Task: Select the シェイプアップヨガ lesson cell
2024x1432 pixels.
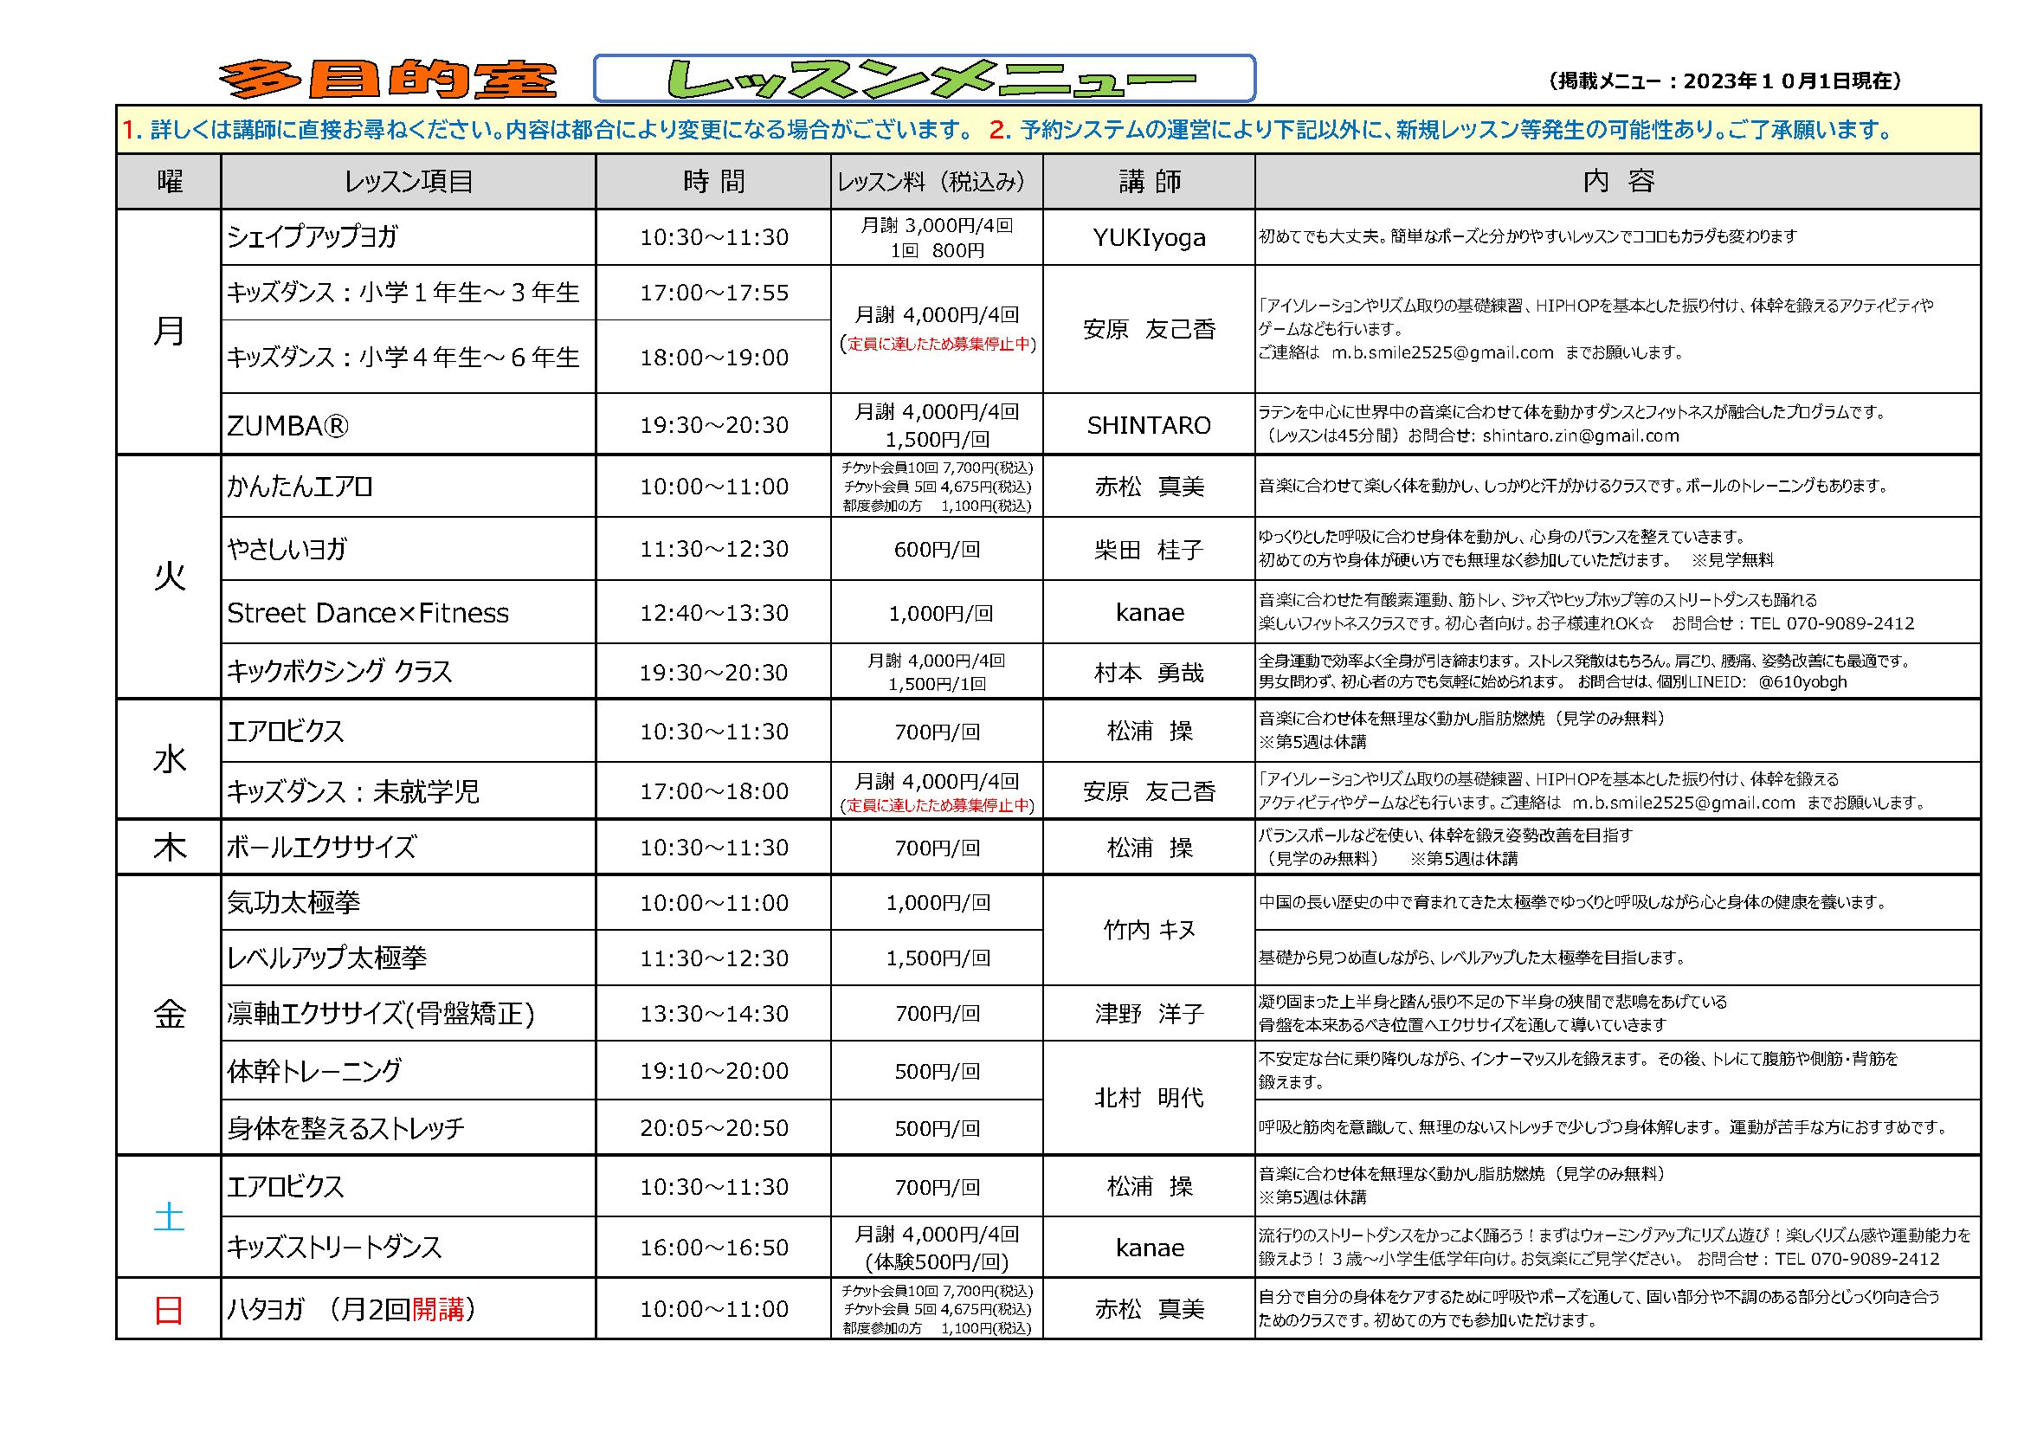Action: (x=408, y=237)
